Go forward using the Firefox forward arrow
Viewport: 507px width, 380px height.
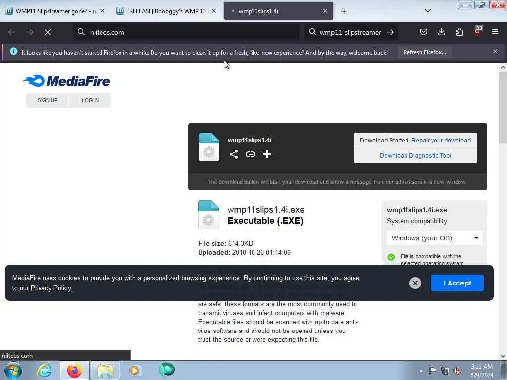click(30, 32)
